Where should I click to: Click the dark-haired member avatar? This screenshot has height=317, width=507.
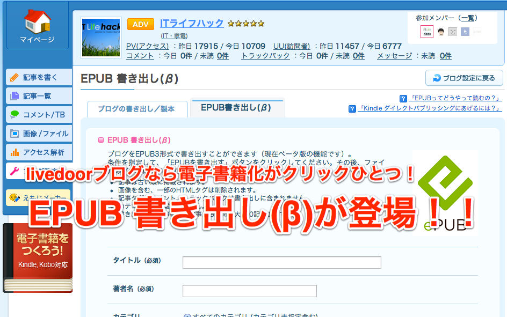point(441,32)
